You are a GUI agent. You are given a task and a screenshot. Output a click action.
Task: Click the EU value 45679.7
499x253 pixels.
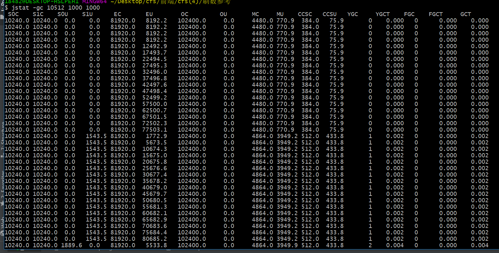[155, 194]
